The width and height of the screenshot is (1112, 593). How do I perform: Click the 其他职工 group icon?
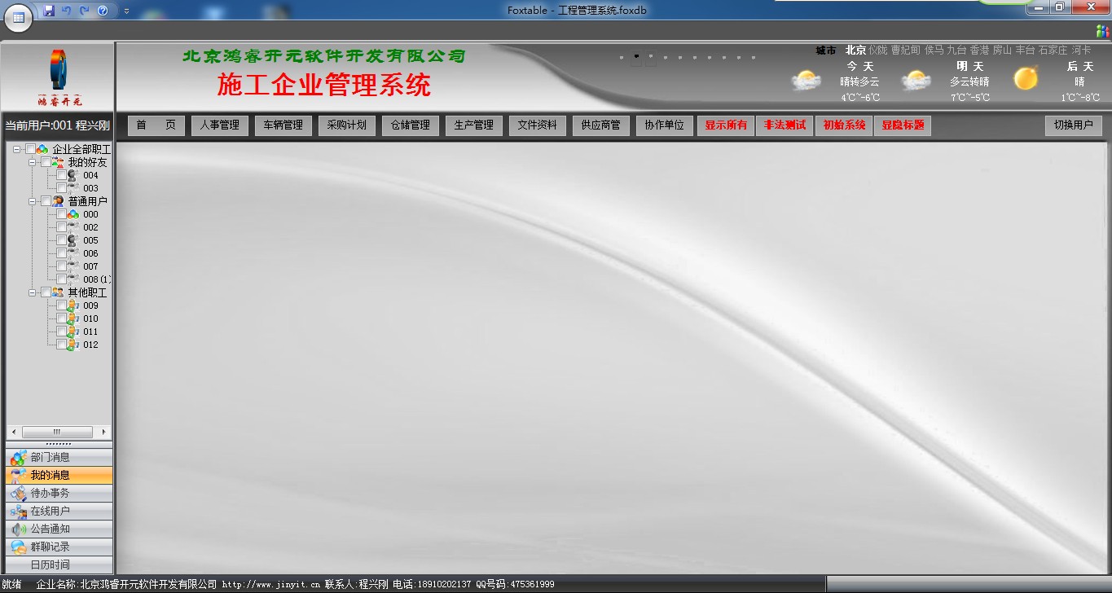pos(58,292)
